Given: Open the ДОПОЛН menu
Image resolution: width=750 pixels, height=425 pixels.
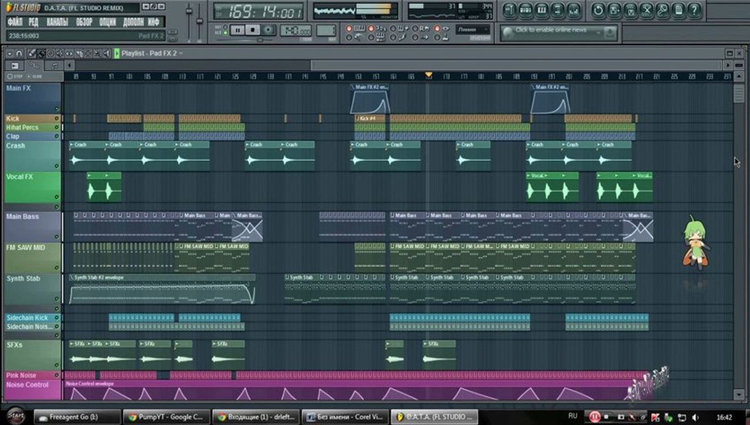Looking at the screenshot, I should point(134,22).
